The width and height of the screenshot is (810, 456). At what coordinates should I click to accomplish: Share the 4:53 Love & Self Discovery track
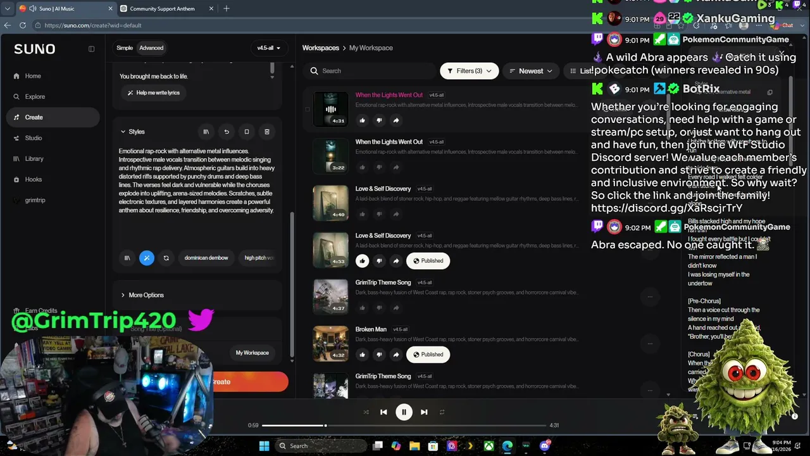[x=396, y=261]
